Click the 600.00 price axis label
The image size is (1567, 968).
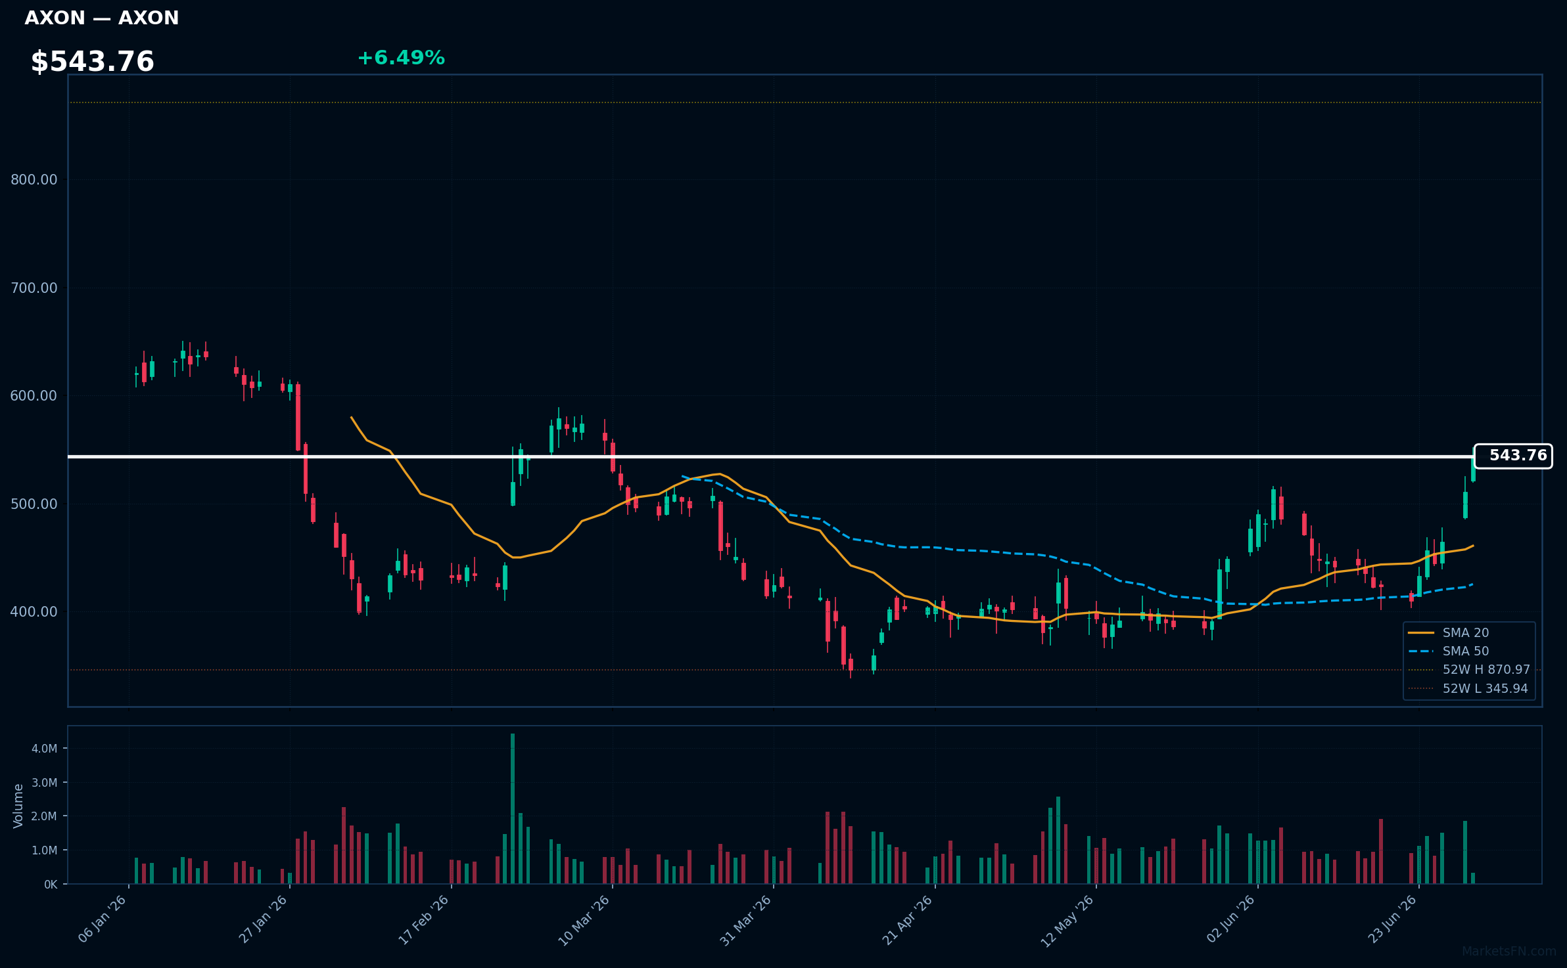(34, 396)
